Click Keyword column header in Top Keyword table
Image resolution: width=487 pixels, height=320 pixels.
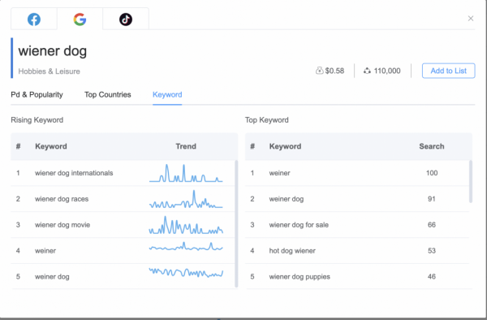coord(285,146)
